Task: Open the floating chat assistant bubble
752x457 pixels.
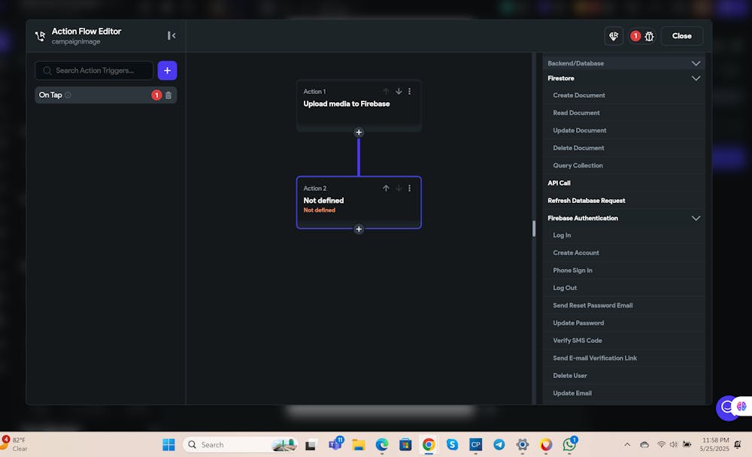Action: point(728,407)
